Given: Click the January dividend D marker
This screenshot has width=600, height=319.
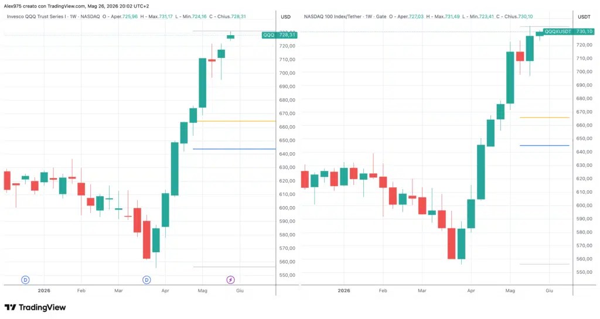Looking at the screenshot, I should tap(25, 280).
